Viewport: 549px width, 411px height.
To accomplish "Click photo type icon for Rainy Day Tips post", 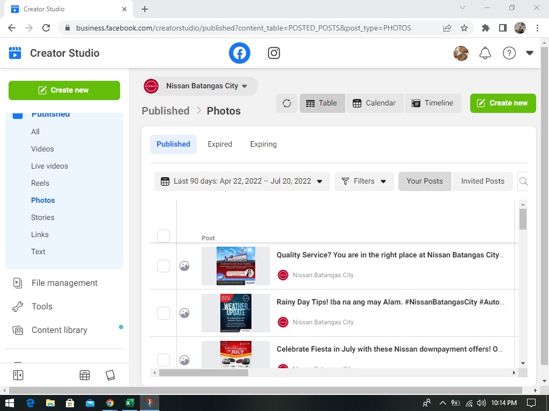I will coord(184,313).
